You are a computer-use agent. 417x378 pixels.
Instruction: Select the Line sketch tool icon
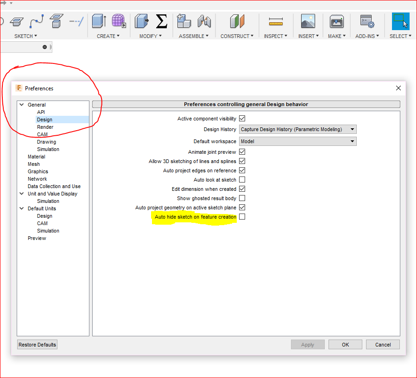[76, 21]
